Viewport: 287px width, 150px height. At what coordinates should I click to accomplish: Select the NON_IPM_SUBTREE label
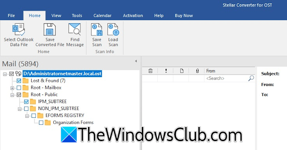(x=59, y=109)
